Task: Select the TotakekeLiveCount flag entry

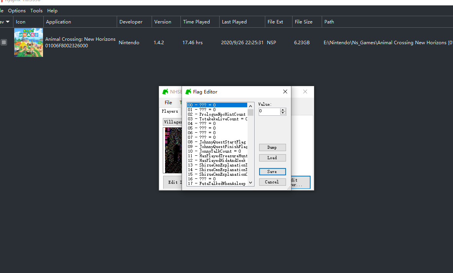Action: pos(217,119)
